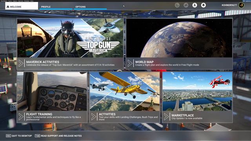Click the ESC key icon
The width and height of the screenshot is (251, 141).
[x=8, y=136]
